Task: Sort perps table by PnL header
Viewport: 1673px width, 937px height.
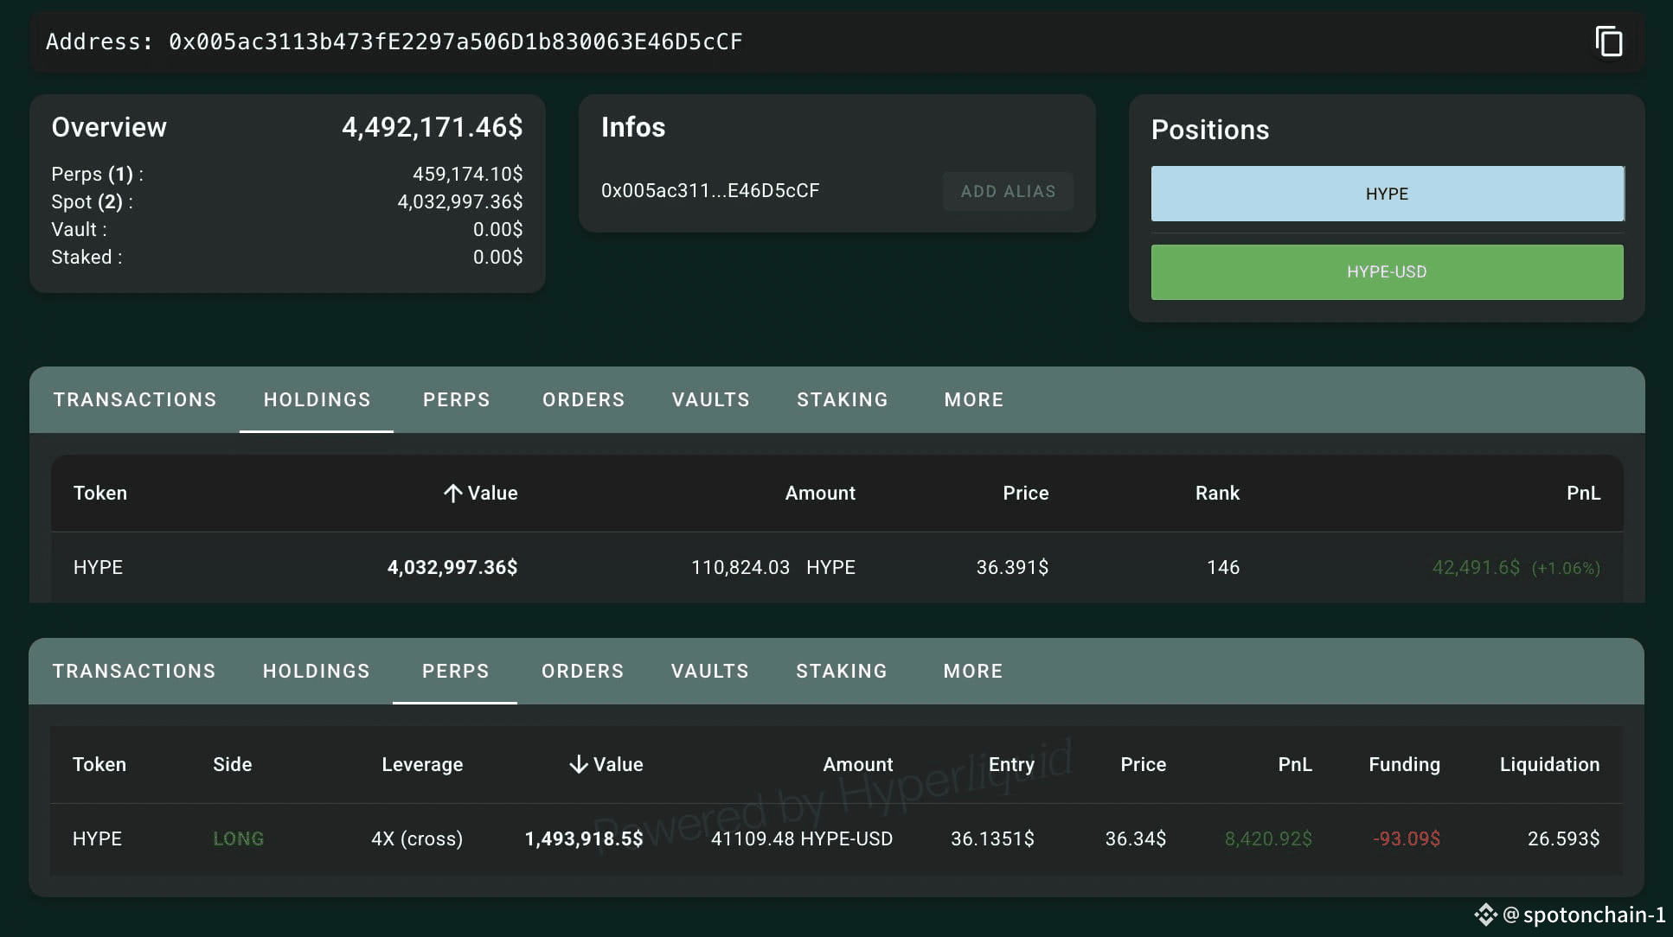Action: pyautogui.click(x=1295, y=765)
